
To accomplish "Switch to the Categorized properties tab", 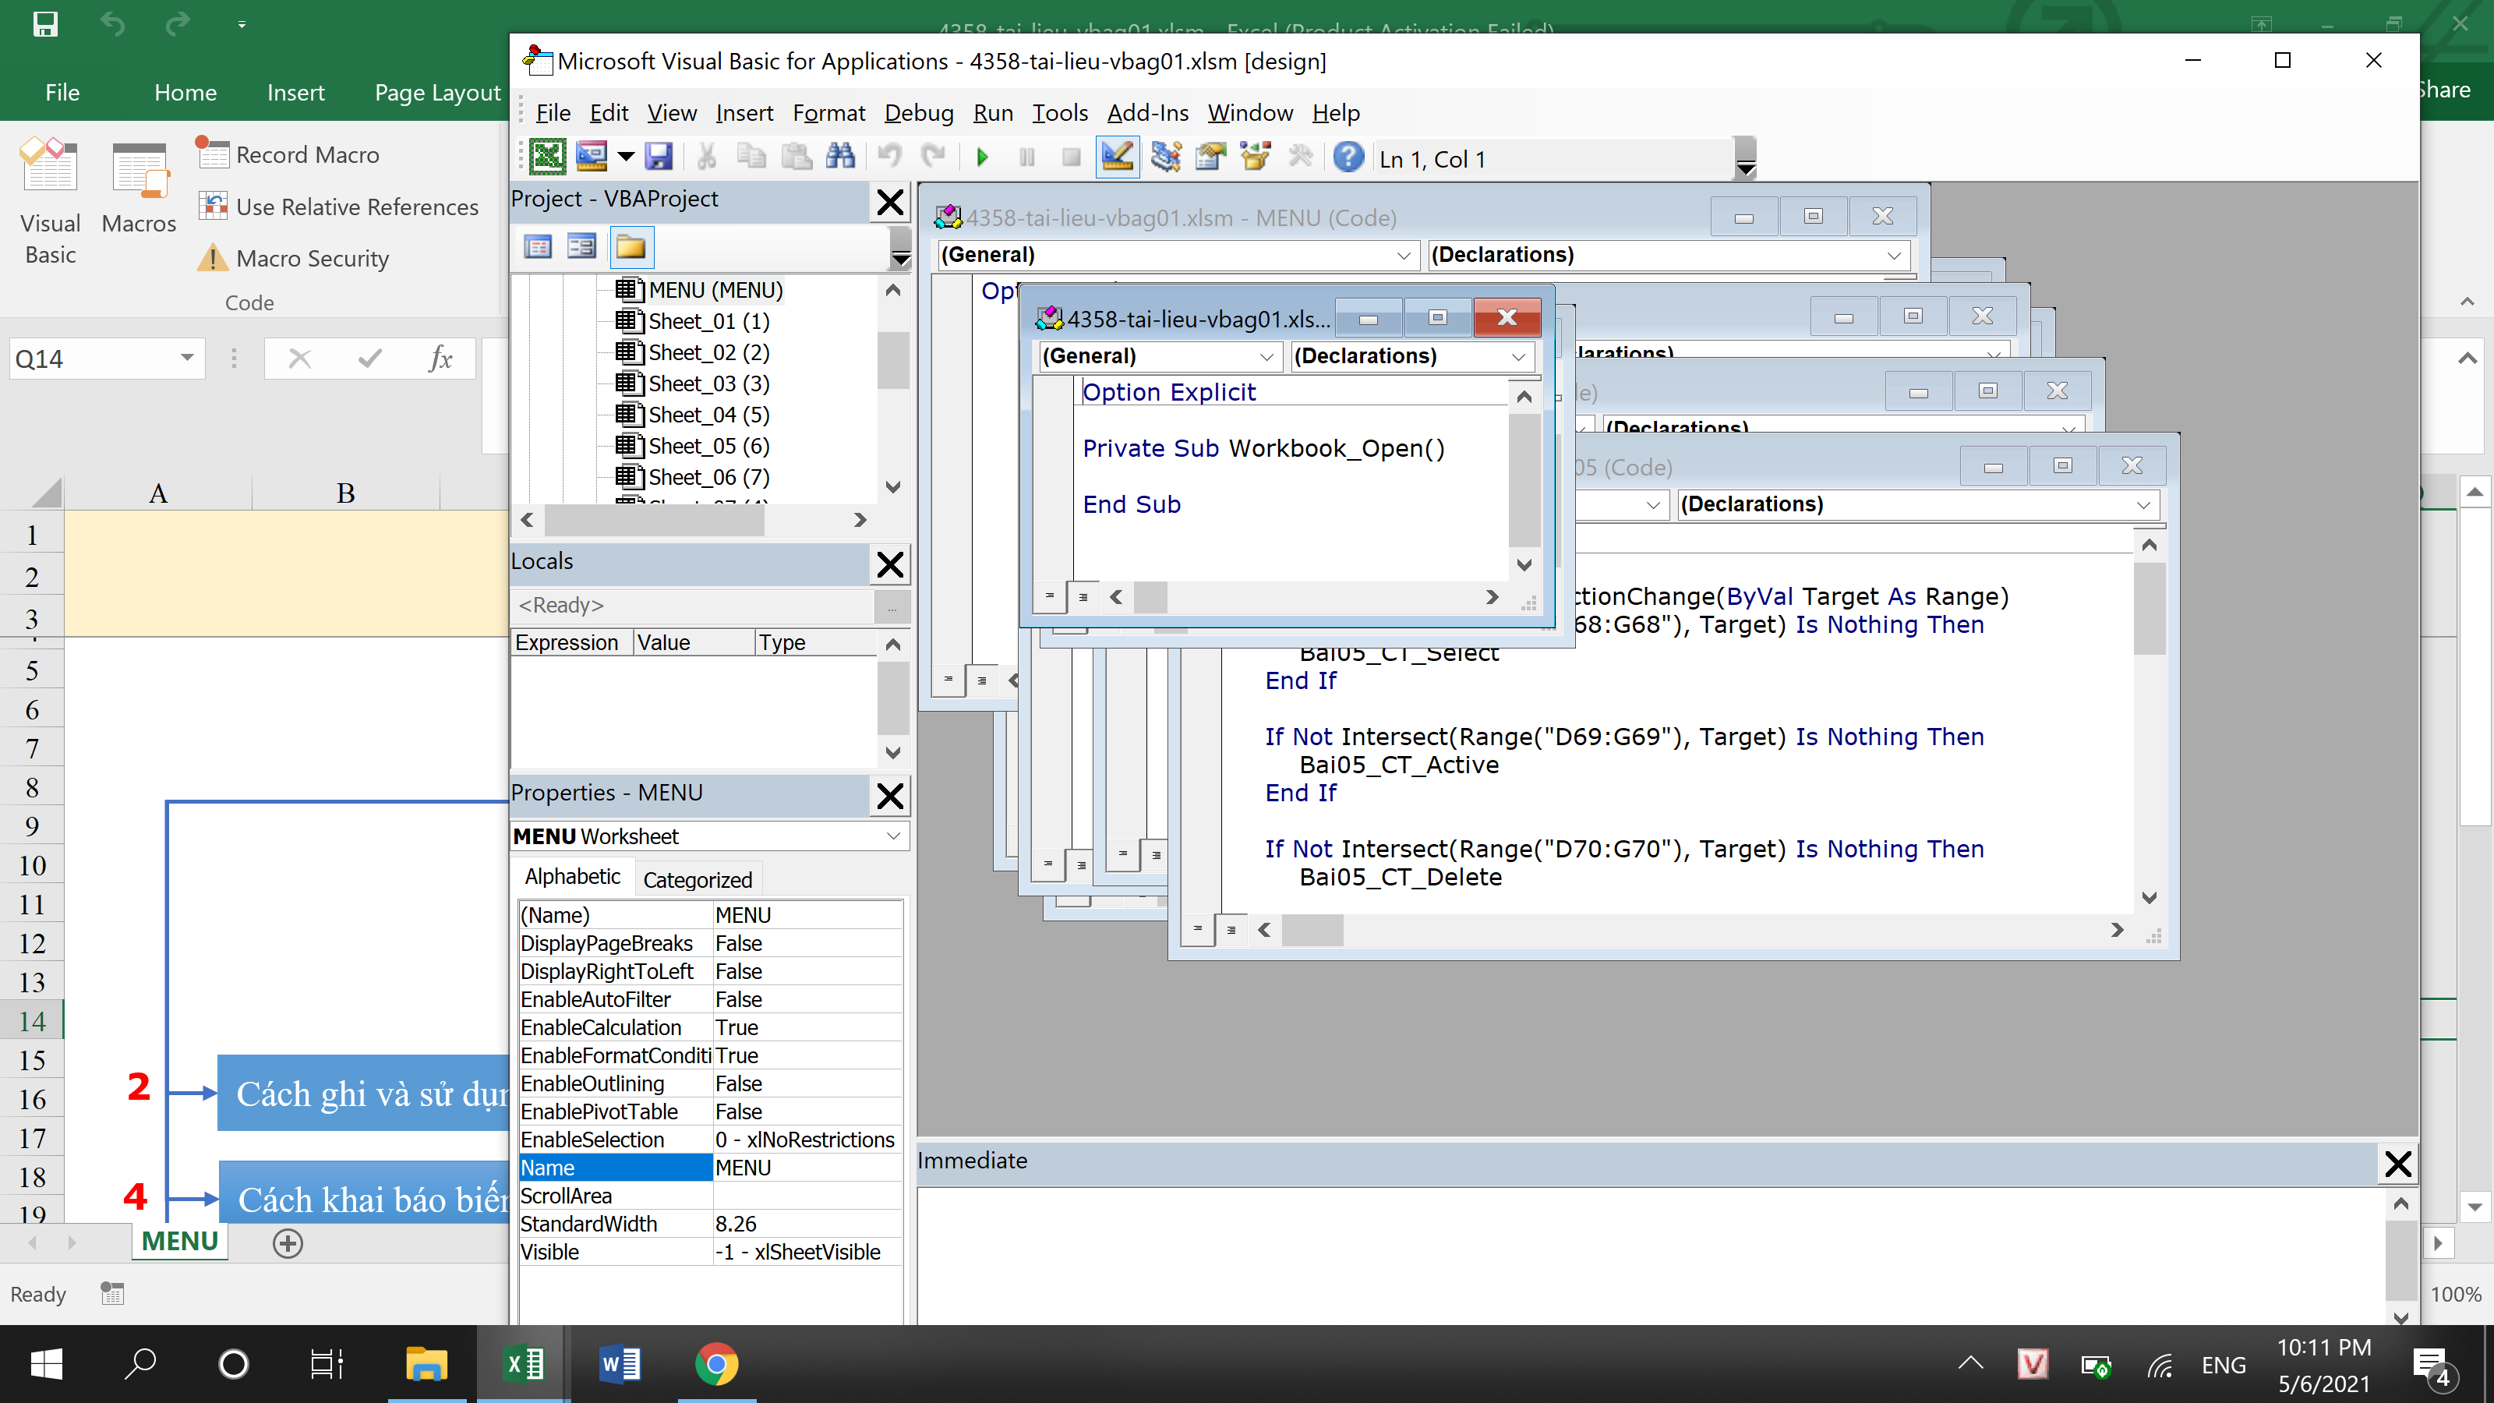I will click(x=697, y=879).
